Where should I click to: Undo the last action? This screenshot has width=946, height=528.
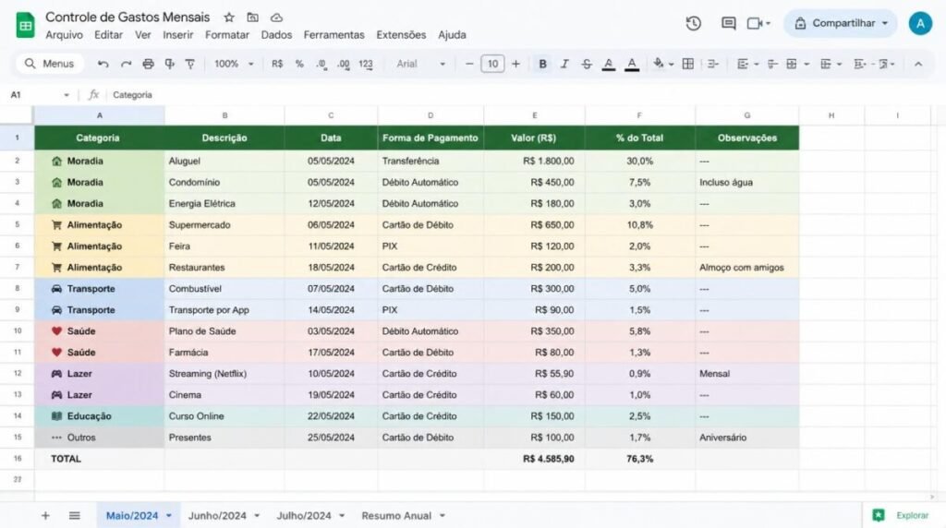103,64
